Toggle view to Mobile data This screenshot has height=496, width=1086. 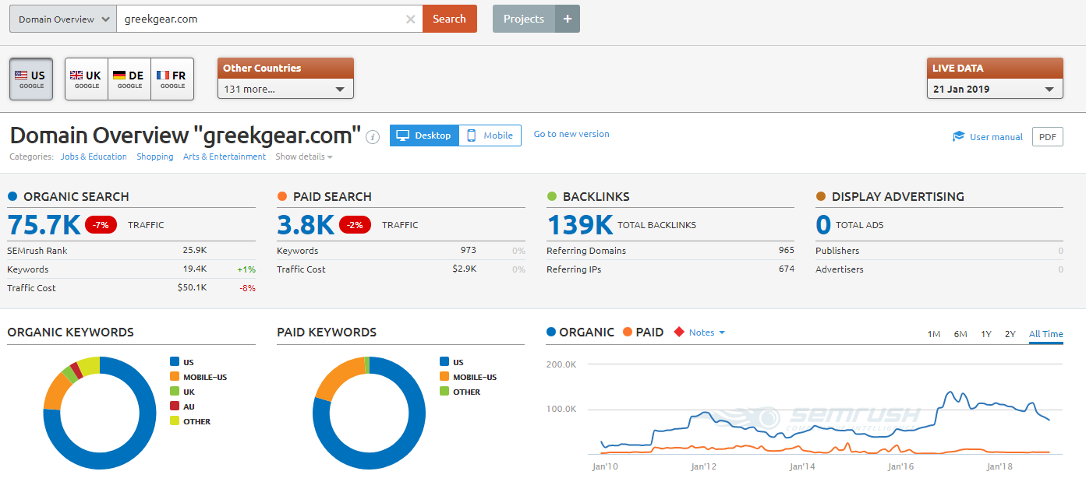pyautogui.click(x=490, y=135)
